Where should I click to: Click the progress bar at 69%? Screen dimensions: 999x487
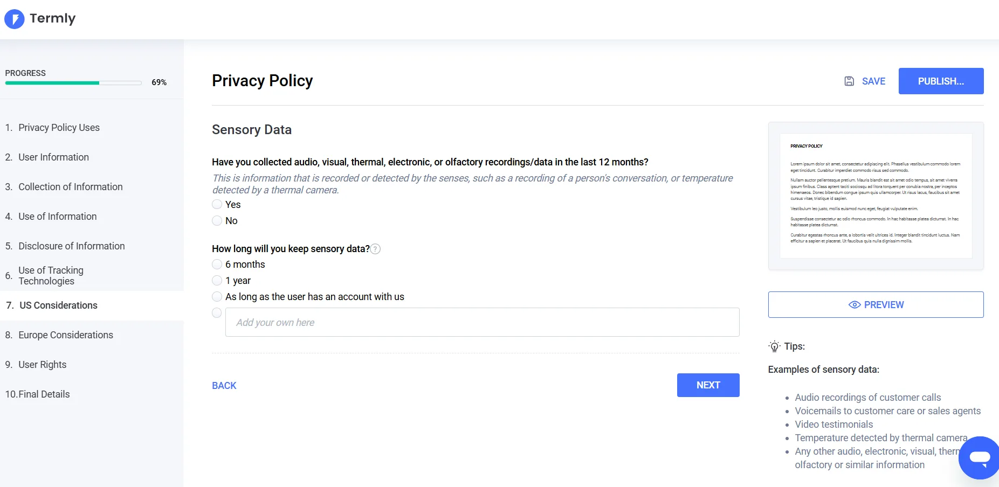pos(73,83)
